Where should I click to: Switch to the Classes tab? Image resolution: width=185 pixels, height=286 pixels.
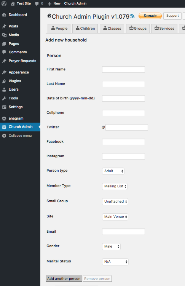pyautogui.click(x=112, y=29)
